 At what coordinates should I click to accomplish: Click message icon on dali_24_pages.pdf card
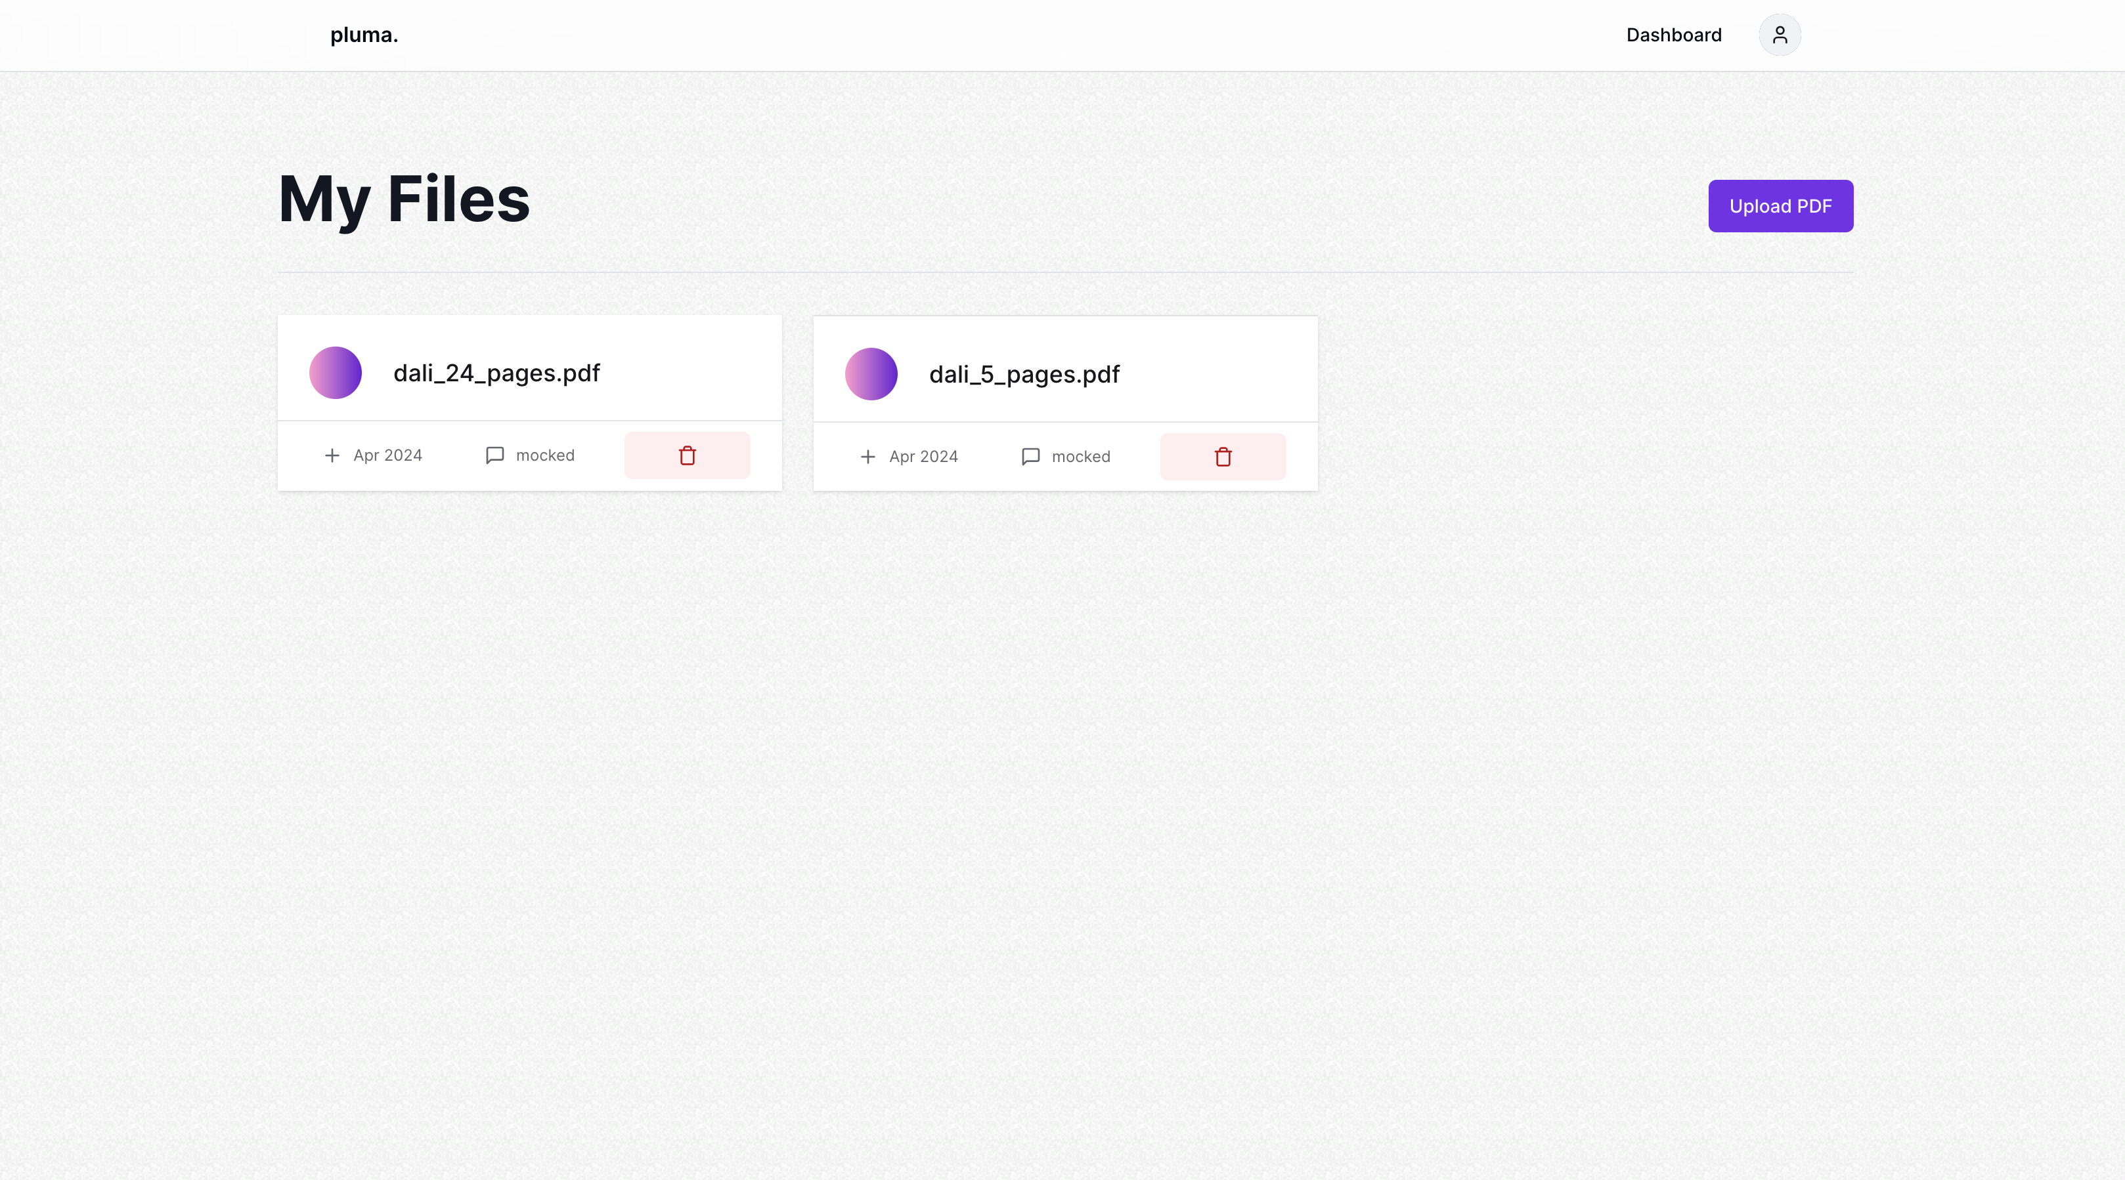pyautogui.click(x=495, y=455)
